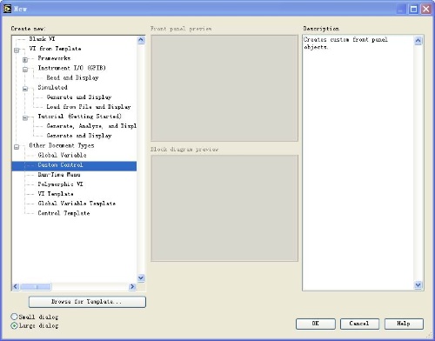This screenshot has height=341, width=435.
Task: Select Generate, Analyze, and Display item
Action: point(91,126)
